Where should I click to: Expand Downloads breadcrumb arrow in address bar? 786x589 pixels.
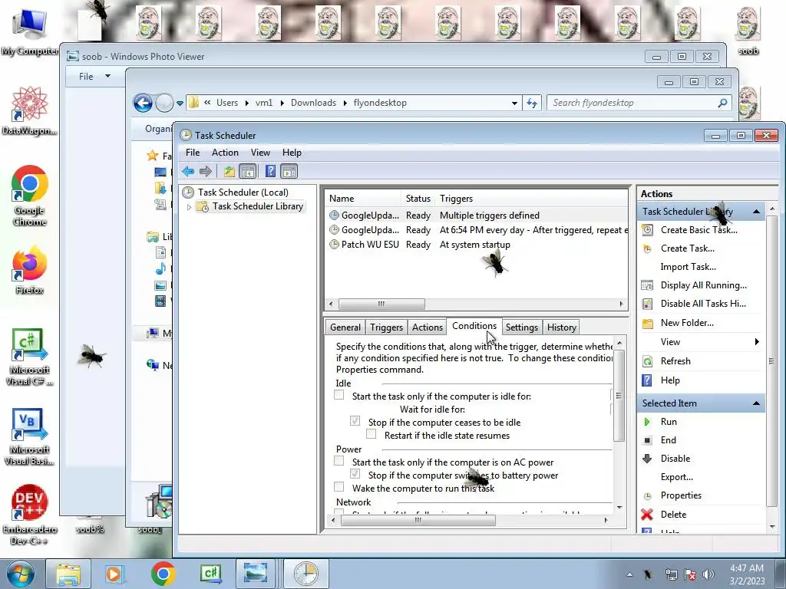click(x=345, y=103)
